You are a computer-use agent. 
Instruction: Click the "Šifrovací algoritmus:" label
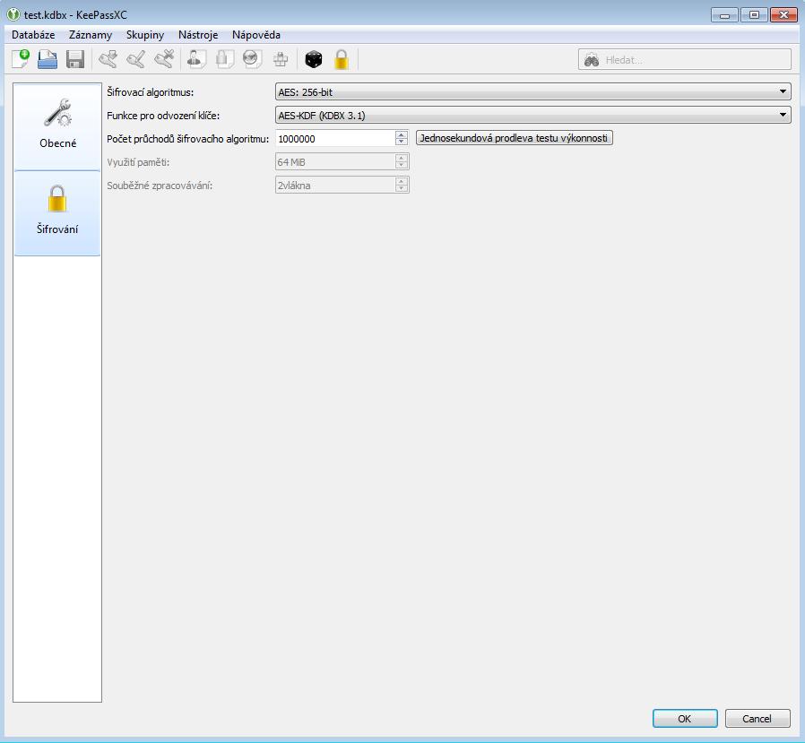tap(150, 92)
